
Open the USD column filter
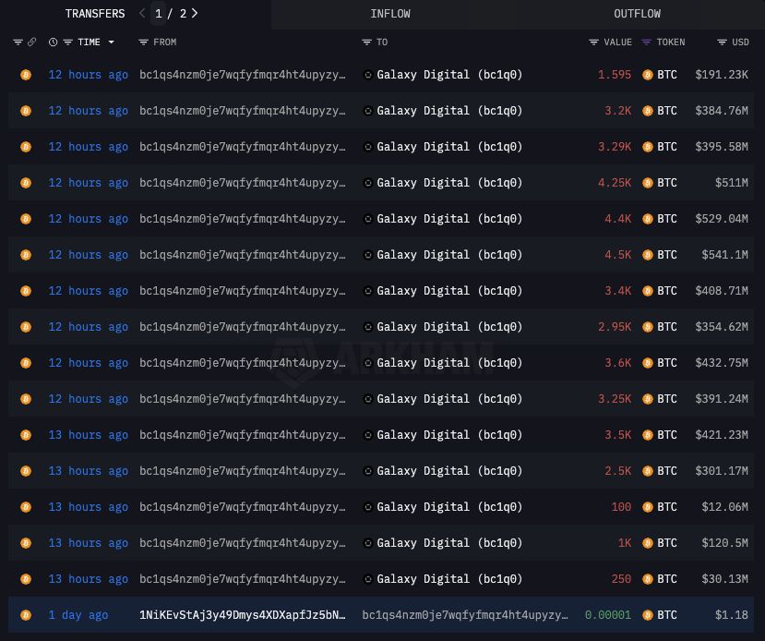(722, 42)
